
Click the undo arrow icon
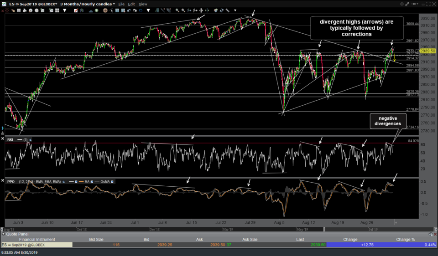[129, 10]
